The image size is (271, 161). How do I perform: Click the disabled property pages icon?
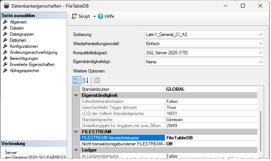[97, 80]
